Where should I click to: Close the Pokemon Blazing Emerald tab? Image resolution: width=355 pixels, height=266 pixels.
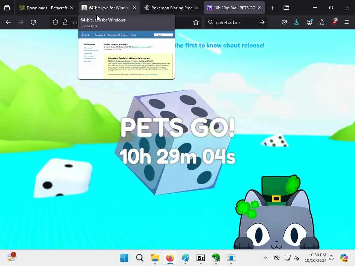197,8
